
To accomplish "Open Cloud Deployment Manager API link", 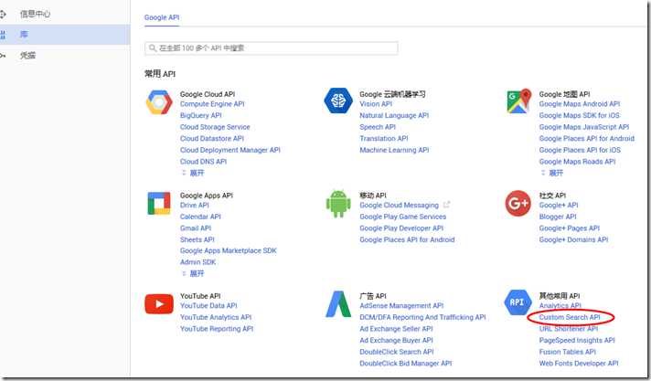I will pyautogui.click(x=230, y=150).
